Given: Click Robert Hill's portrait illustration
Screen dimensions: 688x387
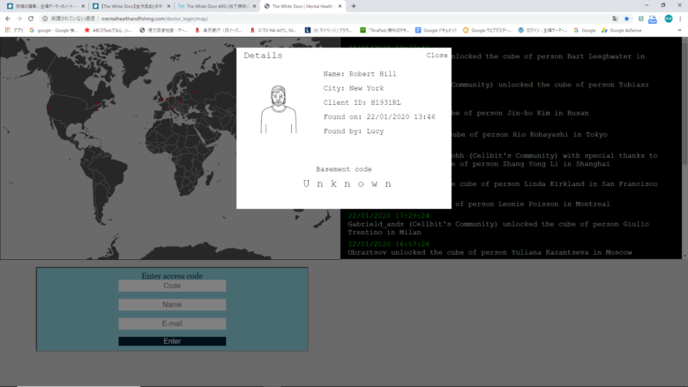Looking at the screenshot, I should click(279, 109).
